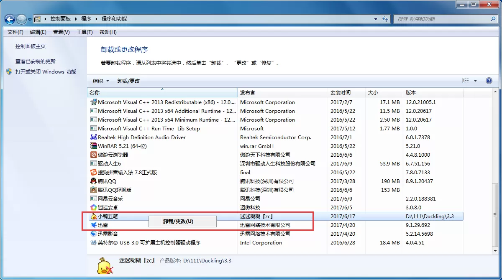Click the search magnifier icon
The width and height of the screenshot is (502, 280).
(493, 19)
